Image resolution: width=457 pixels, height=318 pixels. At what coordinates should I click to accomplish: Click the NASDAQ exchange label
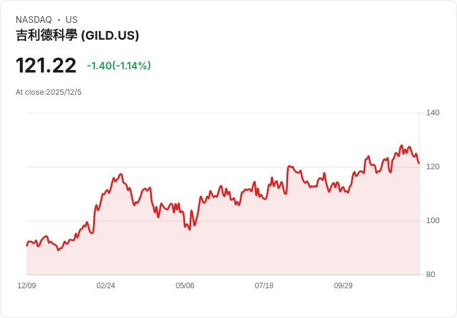[34, 20]
